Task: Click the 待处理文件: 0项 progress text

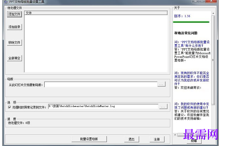Action: tap(19, 123)
